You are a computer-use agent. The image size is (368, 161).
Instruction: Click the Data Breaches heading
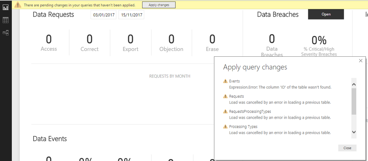coord(278,14)
